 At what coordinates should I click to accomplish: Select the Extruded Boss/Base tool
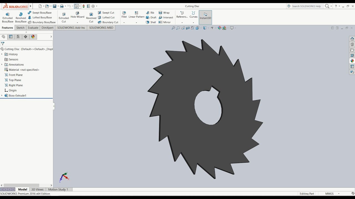pos(7,17)
